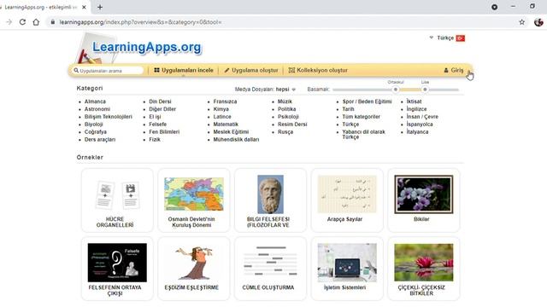Image resolution: width=547 pixels, height=307 pixels.
Task: Open the HÜCRE ORGANELLERİ example app
Action: pos(117,200)
